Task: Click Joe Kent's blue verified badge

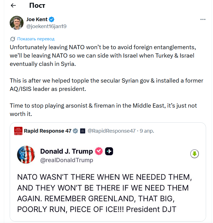Action: 52,19
